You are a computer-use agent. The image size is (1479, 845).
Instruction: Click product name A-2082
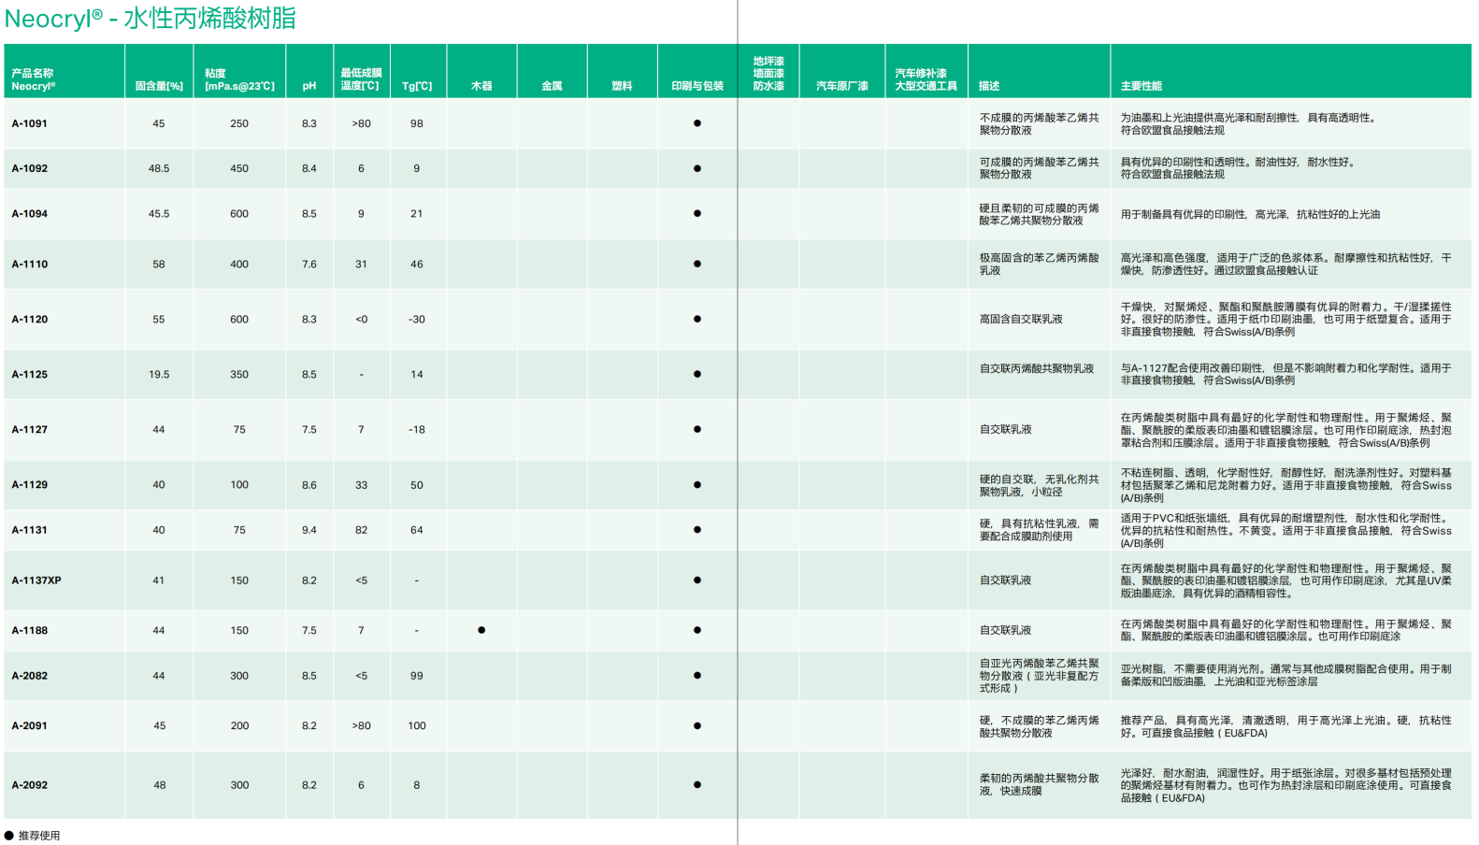click(30, 676)
